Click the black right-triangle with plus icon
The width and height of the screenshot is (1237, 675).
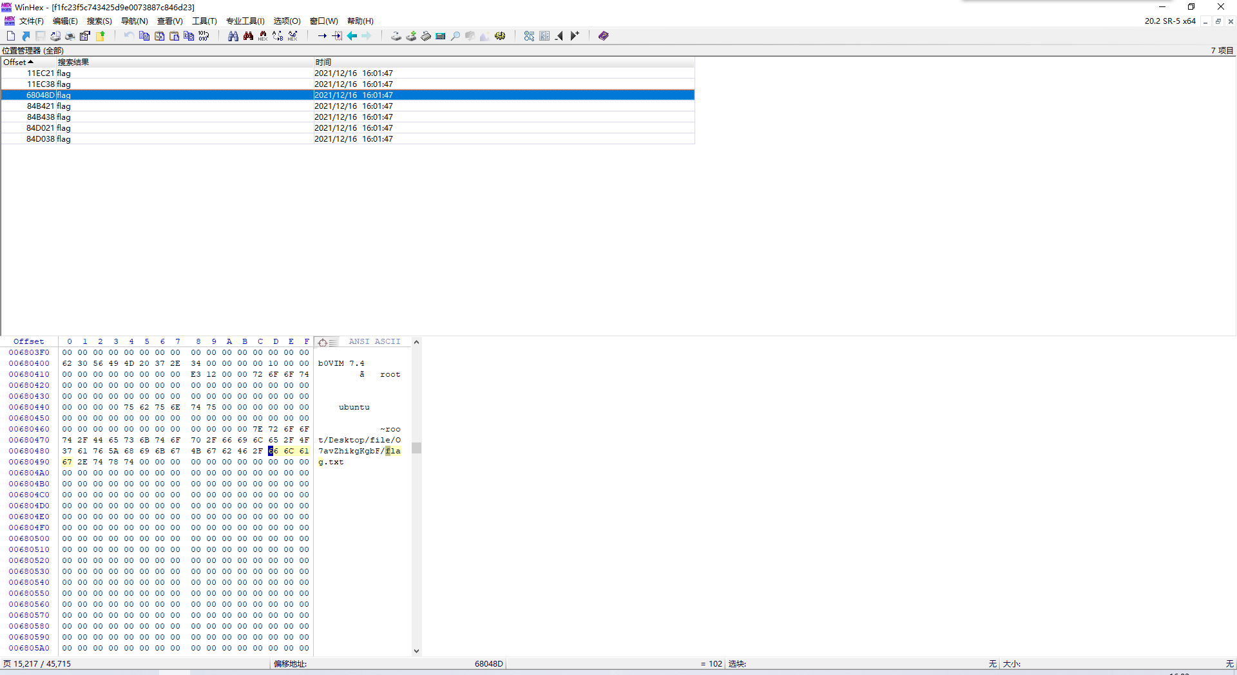pyautogui.click(x=575, y=36)
